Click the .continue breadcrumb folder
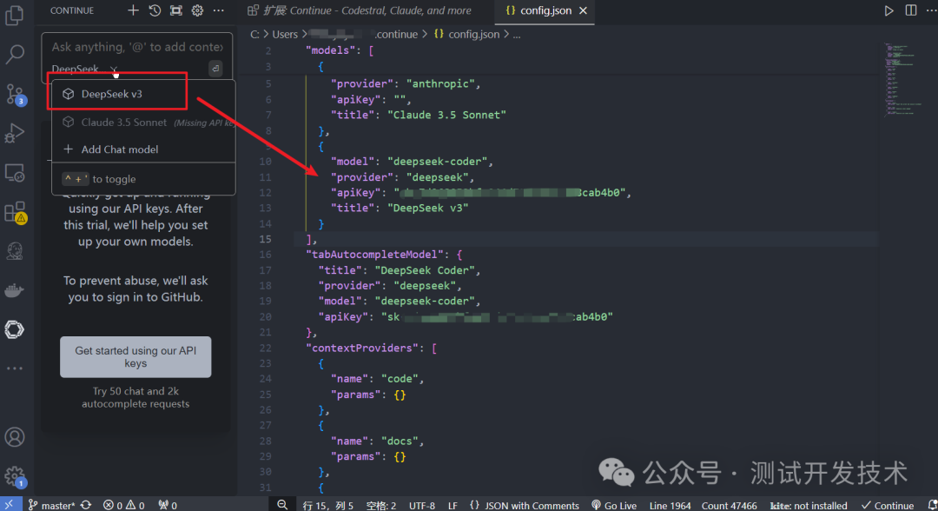The width and height of the screenshot is (938, 511). (396, 34)
